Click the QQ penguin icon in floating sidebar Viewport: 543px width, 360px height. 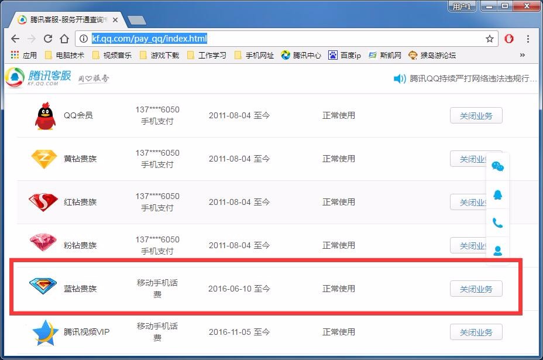497,195
